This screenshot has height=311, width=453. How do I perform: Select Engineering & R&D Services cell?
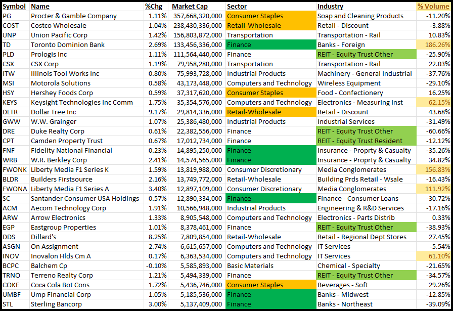367,208
